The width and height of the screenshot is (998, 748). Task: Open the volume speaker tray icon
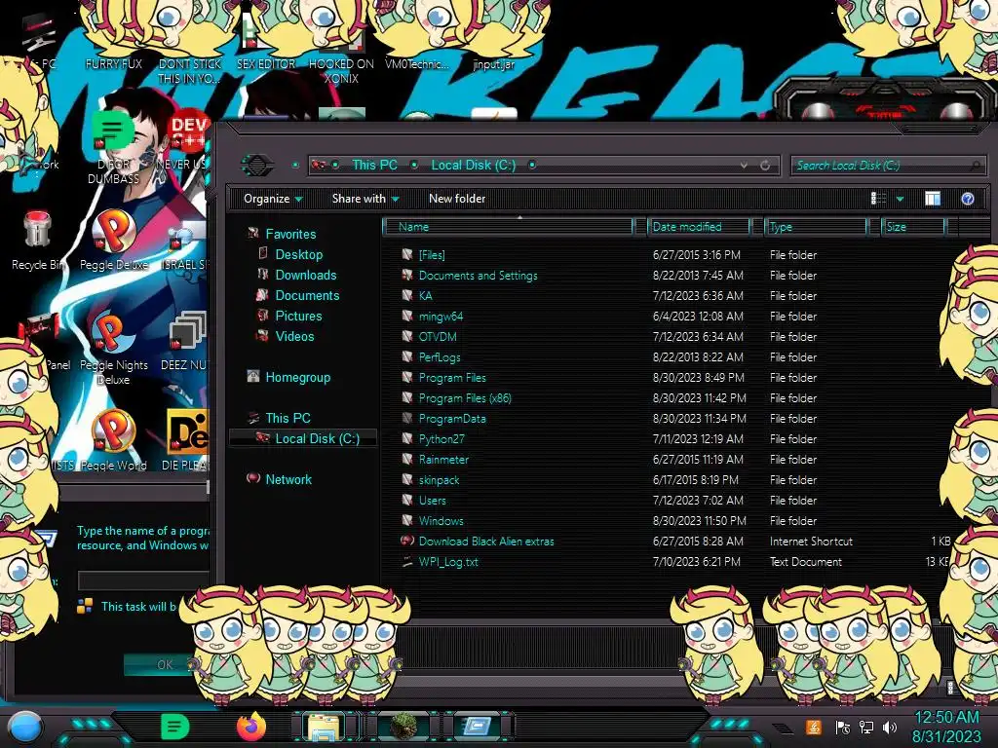tap(889, 727)
